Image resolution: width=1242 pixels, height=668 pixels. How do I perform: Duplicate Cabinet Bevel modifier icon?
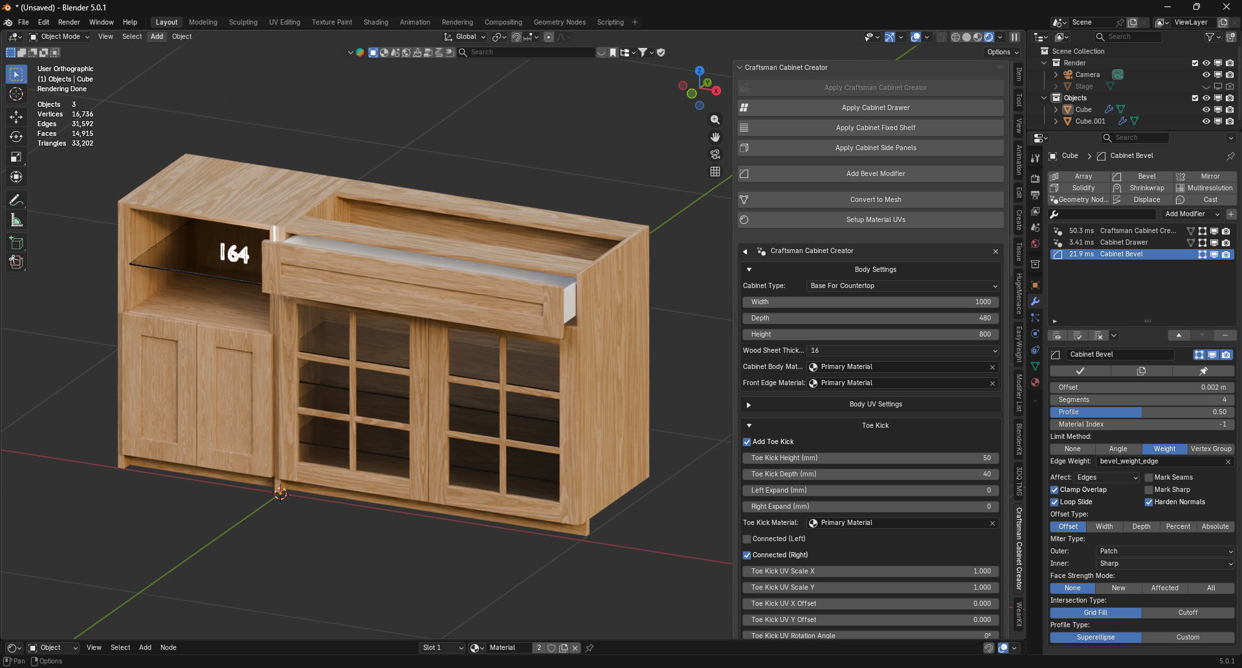coord(1141,371)
